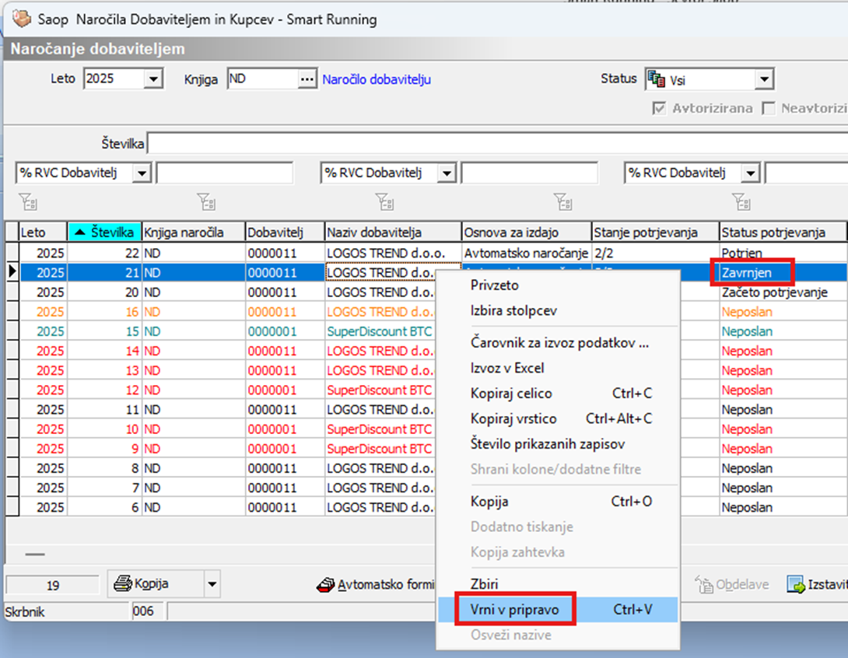Expand the Kopija button dropdown arrow
Viewport: 848px width, 658px height.
pos(212,584)
